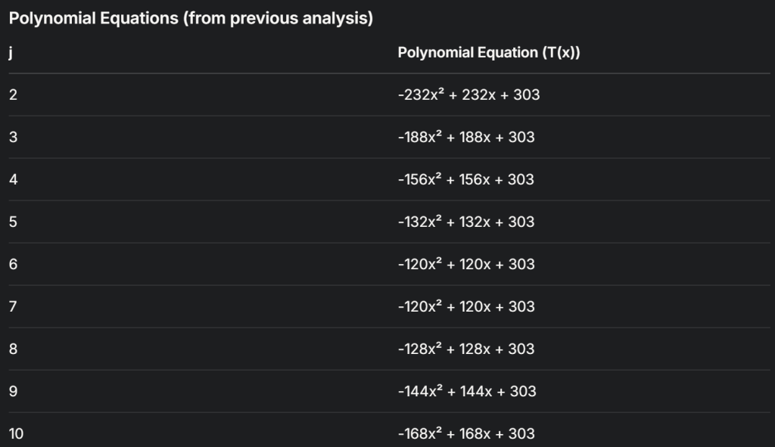Viewport: 775px width, 447px height.
Task: Click the Polynomial Equation (T(x)) column header
Action: pyautogui.click(x=489, y=52)
